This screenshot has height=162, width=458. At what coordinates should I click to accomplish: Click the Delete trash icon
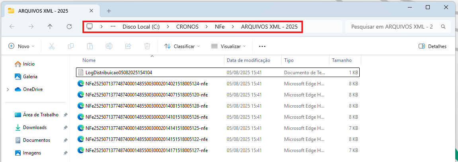[148, 46]
